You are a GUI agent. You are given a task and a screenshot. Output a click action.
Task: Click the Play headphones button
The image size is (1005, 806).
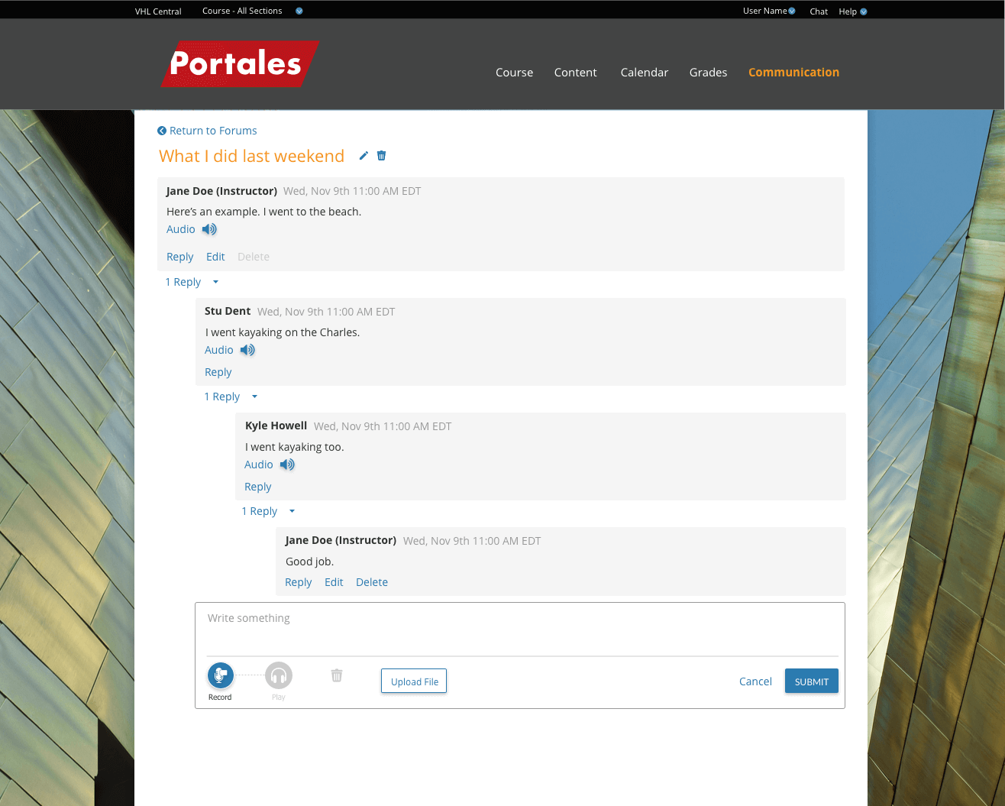click(279, 675)
